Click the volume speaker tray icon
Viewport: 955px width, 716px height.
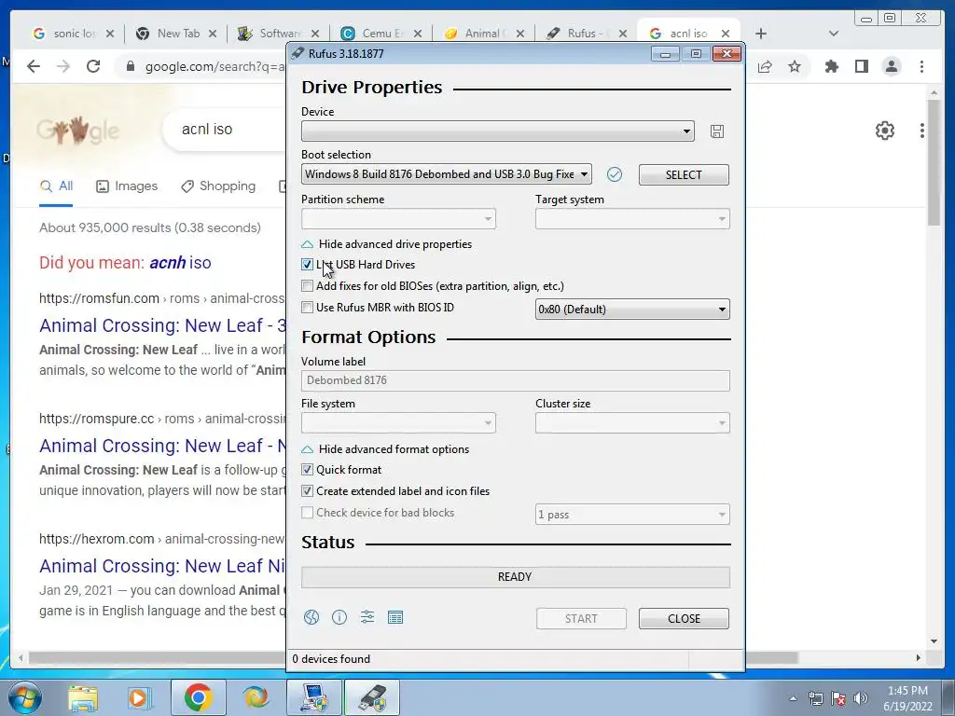tap(861, 698)
